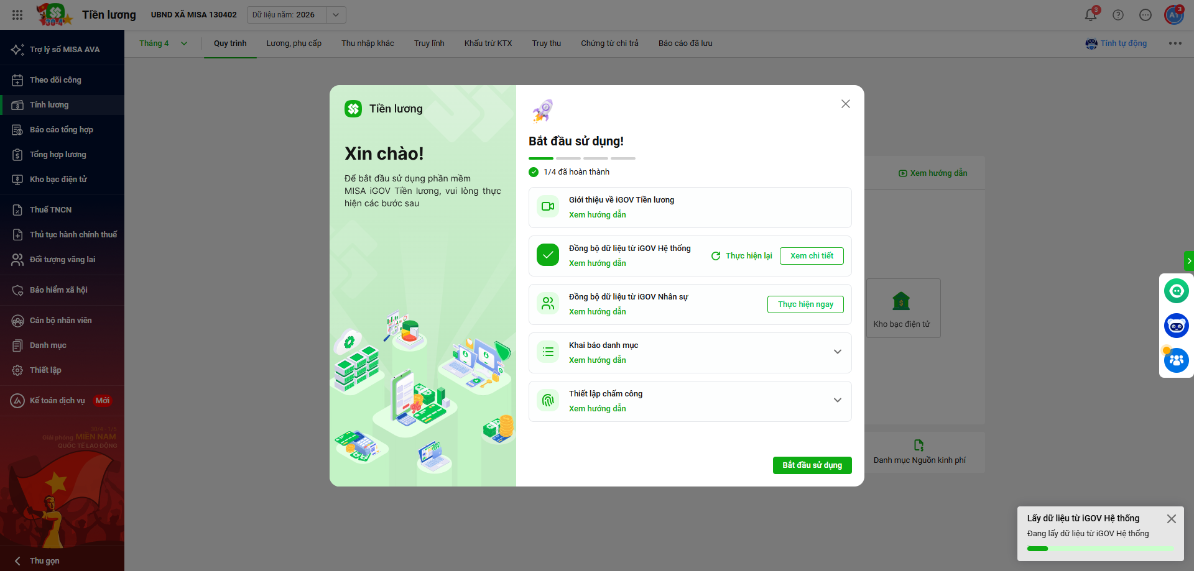Open the Kho bạc điện tử card

point(903,308)
